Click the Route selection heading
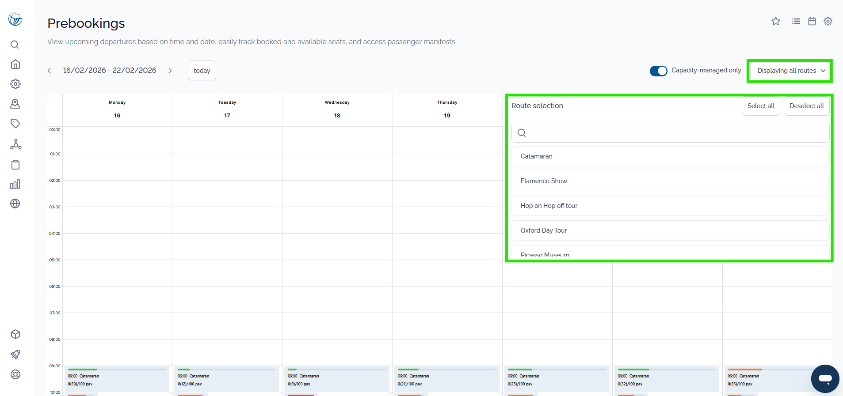Image resolution: width=843 pixels, height=396 pixels. tap(537, 106)
